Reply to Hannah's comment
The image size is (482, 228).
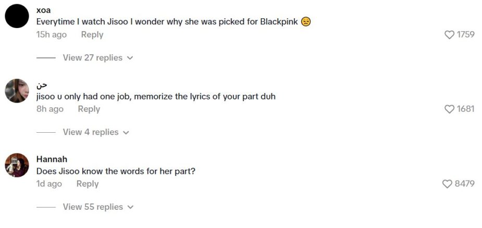pyautogui.click(x=88, y=184)
